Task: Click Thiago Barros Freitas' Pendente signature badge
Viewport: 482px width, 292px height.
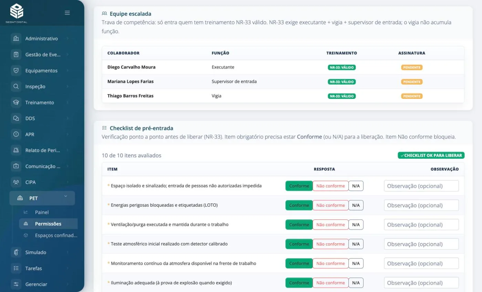Action: [412, 96]
